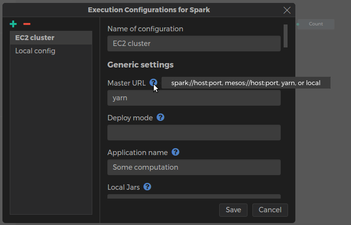The image size is (351, 225).
Task: Click the Name of configuration field
Action: 194,44
